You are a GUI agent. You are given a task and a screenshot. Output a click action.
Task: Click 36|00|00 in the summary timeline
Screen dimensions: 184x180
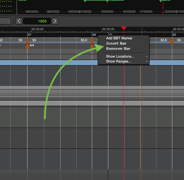(x=32, y=12)
